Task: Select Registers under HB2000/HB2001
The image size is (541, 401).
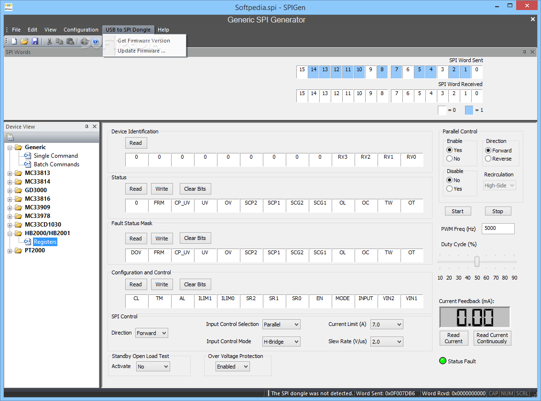Action: 45,242
